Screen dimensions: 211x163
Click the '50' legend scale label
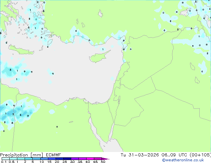pyautogui.click(x=103, y=162)
